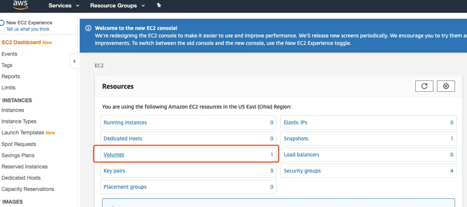Click the AWS logo
Image resolution: width=467 pixels, height=207 pixels.
click(x=20, y=5)
